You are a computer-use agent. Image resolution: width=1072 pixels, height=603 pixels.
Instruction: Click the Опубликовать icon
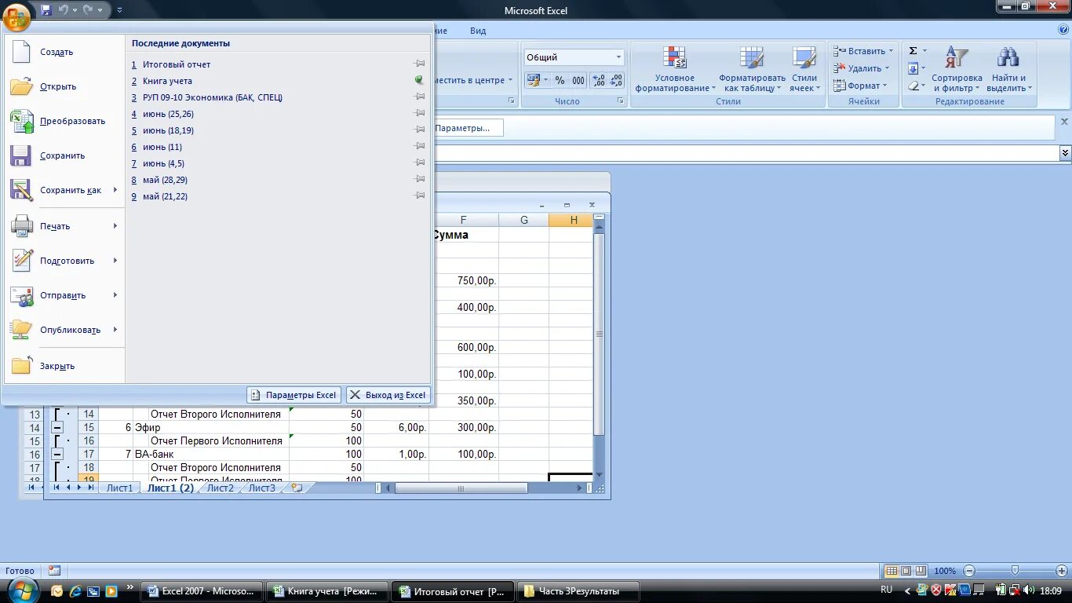21,330
